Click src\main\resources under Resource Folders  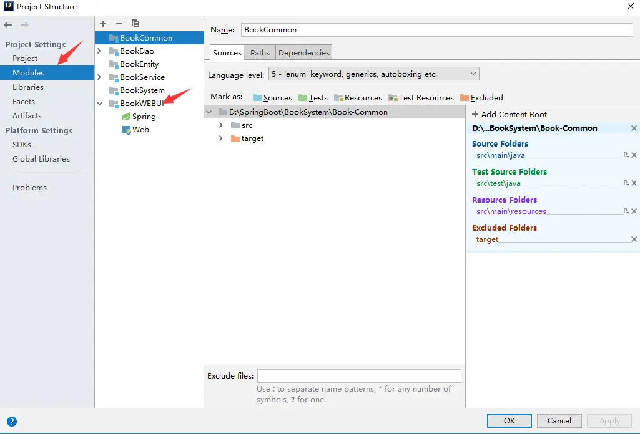pos(511,211)
